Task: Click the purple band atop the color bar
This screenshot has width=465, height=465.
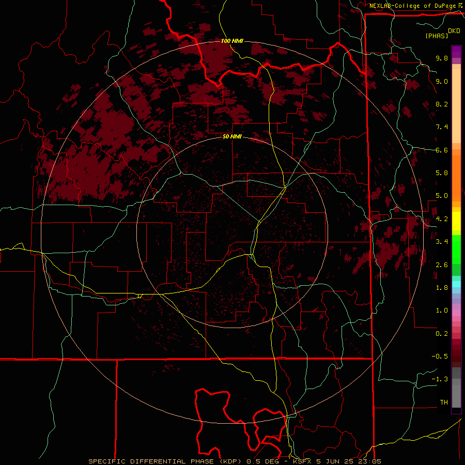Action: 456,52
